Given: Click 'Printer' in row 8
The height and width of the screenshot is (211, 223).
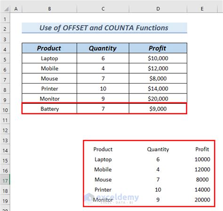Looking at the screenshot, I should click(x=49, y=89).
